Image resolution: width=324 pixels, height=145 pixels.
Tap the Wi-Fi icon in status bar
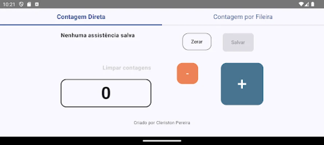tap(301, 4)
